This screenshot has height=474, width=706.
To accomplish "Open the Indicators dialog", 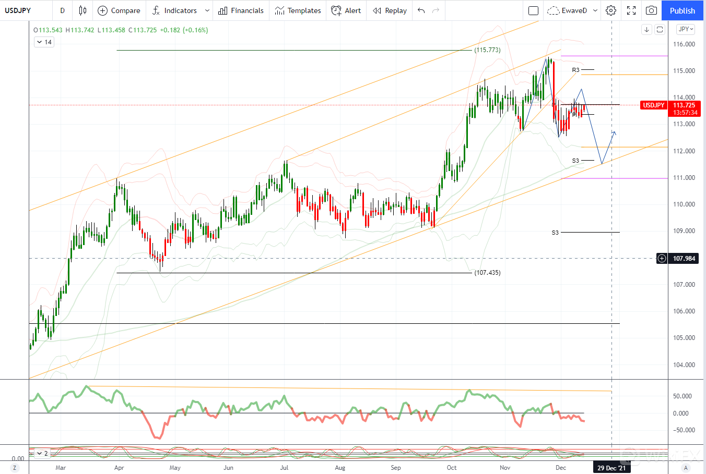I will coord(174,10).
